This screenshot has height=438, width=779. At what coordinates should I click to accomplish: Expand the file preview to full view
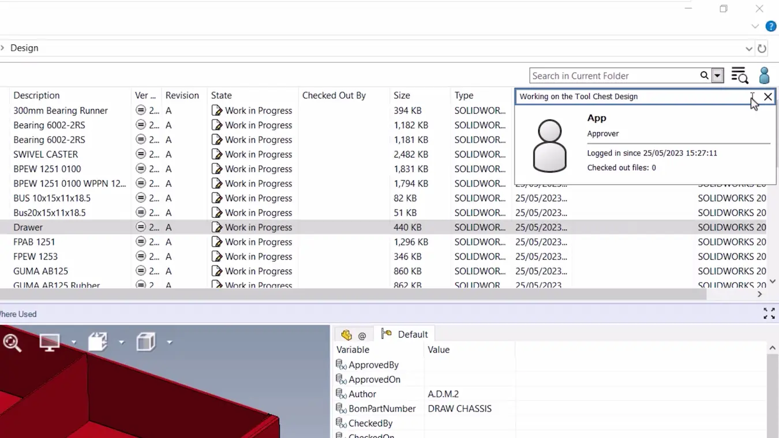(769, 313)
